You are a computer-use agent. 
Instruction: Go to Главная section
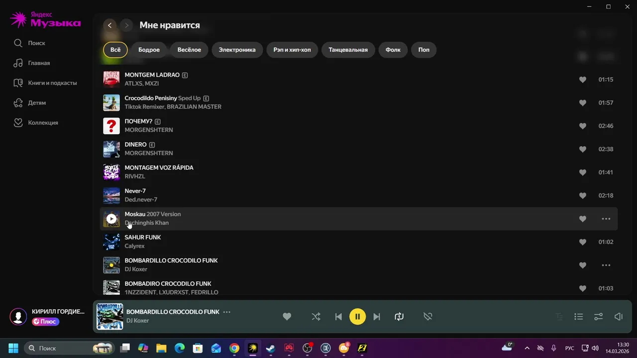coord(32,63)
